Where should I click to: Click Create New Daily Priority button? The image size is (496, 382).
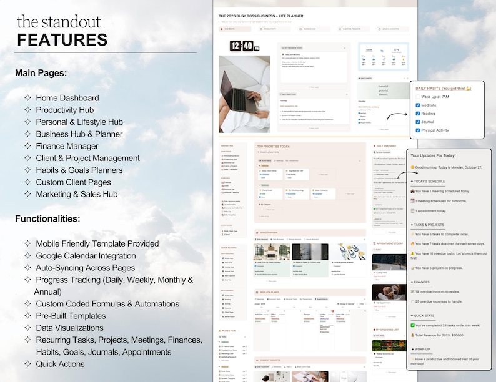pyautogui.click(x=268, y=152)
